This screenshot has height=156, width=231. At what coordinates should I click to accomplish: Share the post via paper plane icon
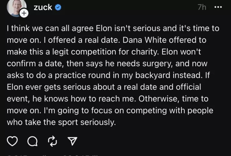click(72, 142)
